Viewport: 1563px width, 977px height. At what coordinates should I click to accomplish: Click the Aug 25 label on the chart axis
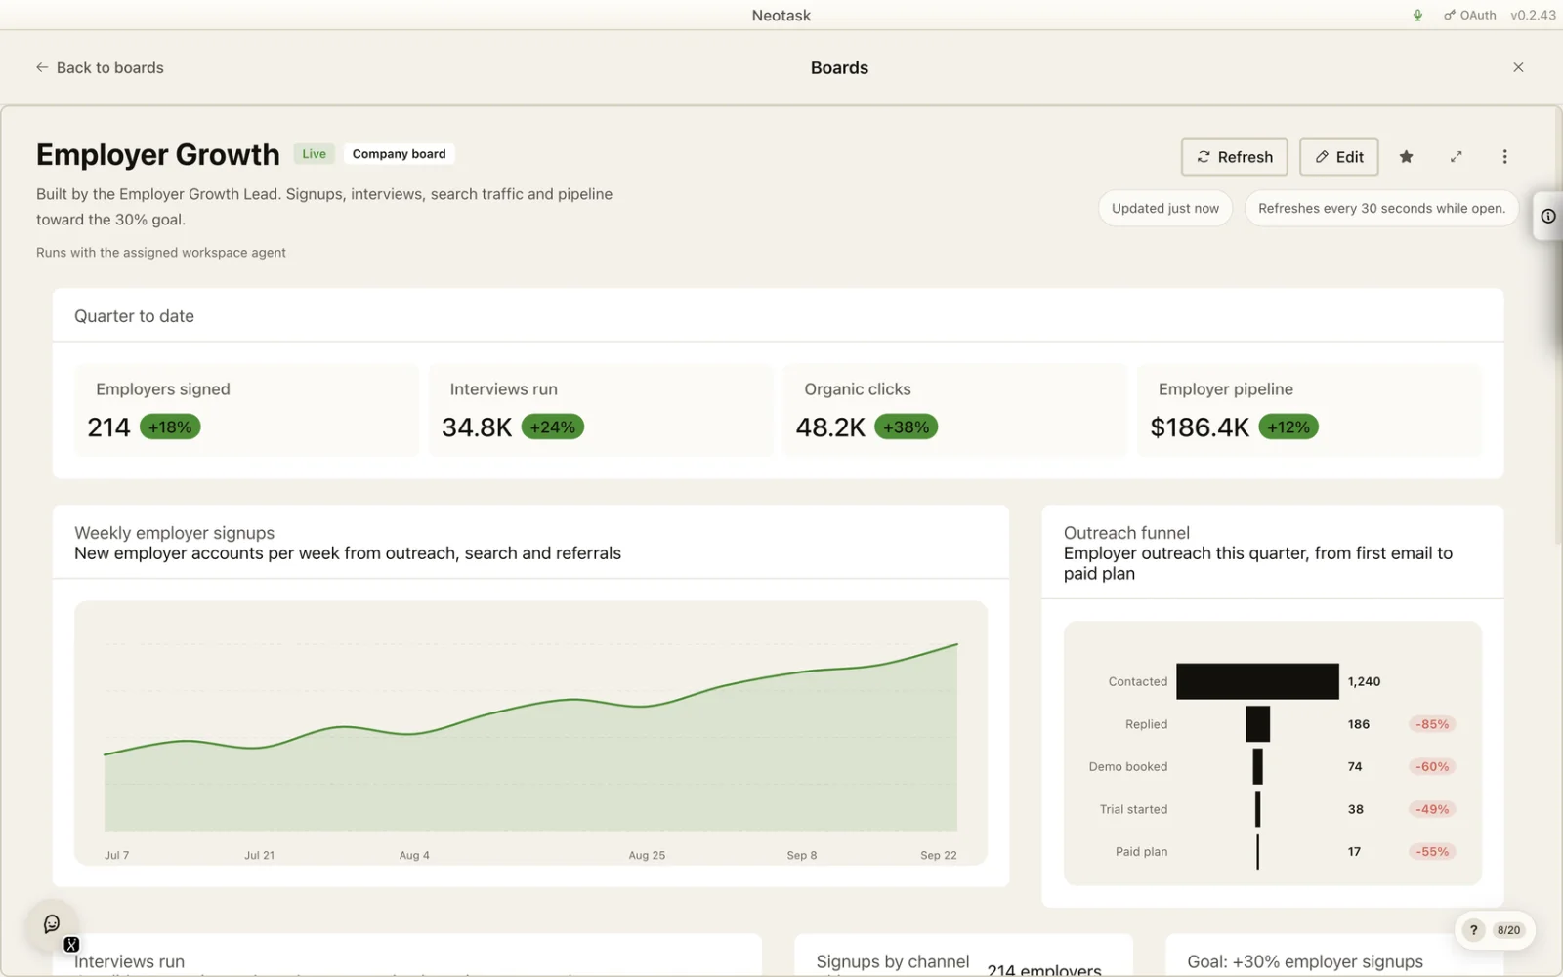point(647,855)
